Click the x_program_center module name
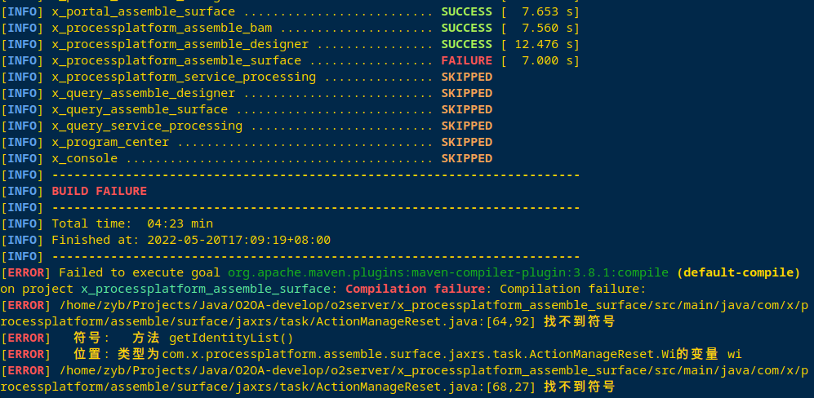The height and width of the screenshot is (398, 814). coord(110,142)
